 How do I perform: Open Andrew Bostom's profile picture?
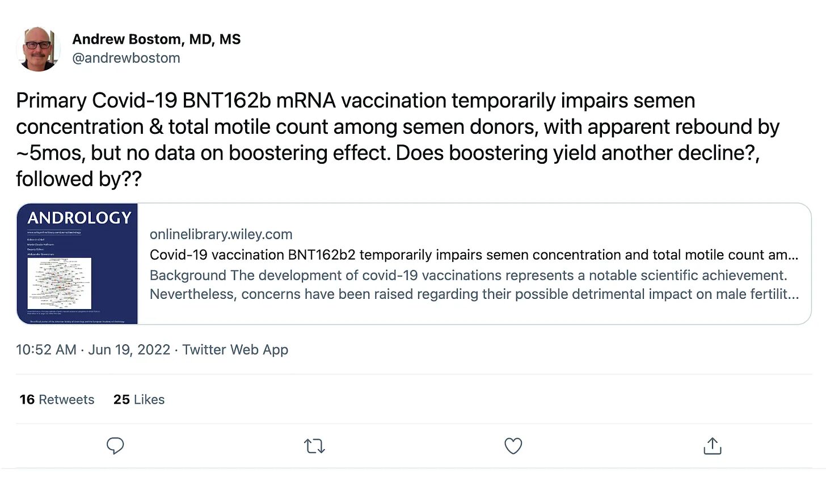tap(39, 49)
